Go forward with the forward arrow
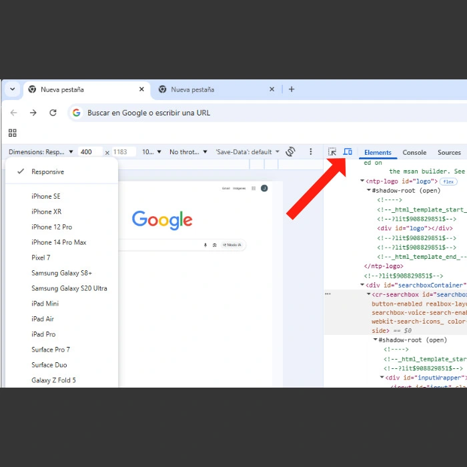This screenshot has width=467, height=467. [x=33, y=113]
